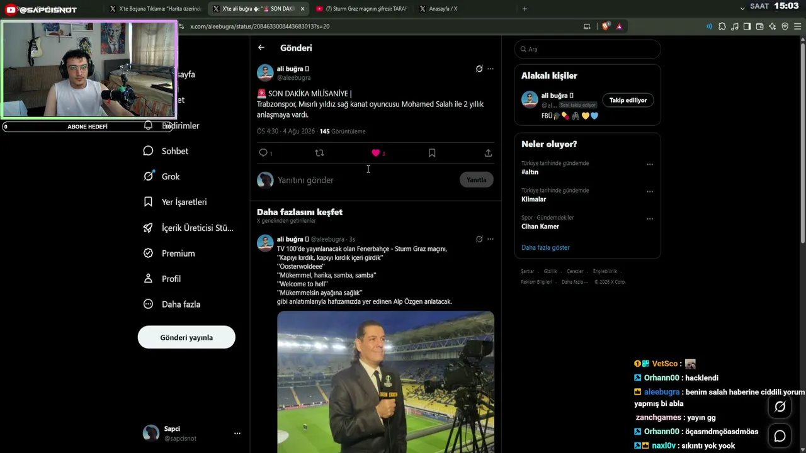
Task: Switch to the "X'te Boşuna Tıklama" tab
Action: 156,9
